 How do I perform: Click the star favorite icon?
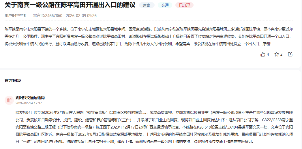[277, 54]
